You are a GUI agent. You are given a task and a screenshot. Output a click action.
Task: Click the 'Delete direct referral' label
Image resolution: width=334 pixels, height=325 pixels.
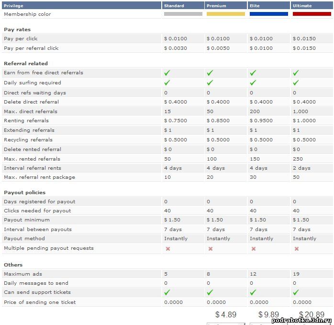31,102
